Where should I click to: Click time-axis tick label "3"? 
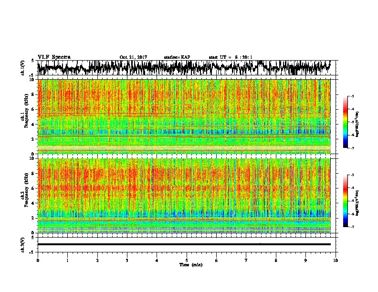coord(127,261)
